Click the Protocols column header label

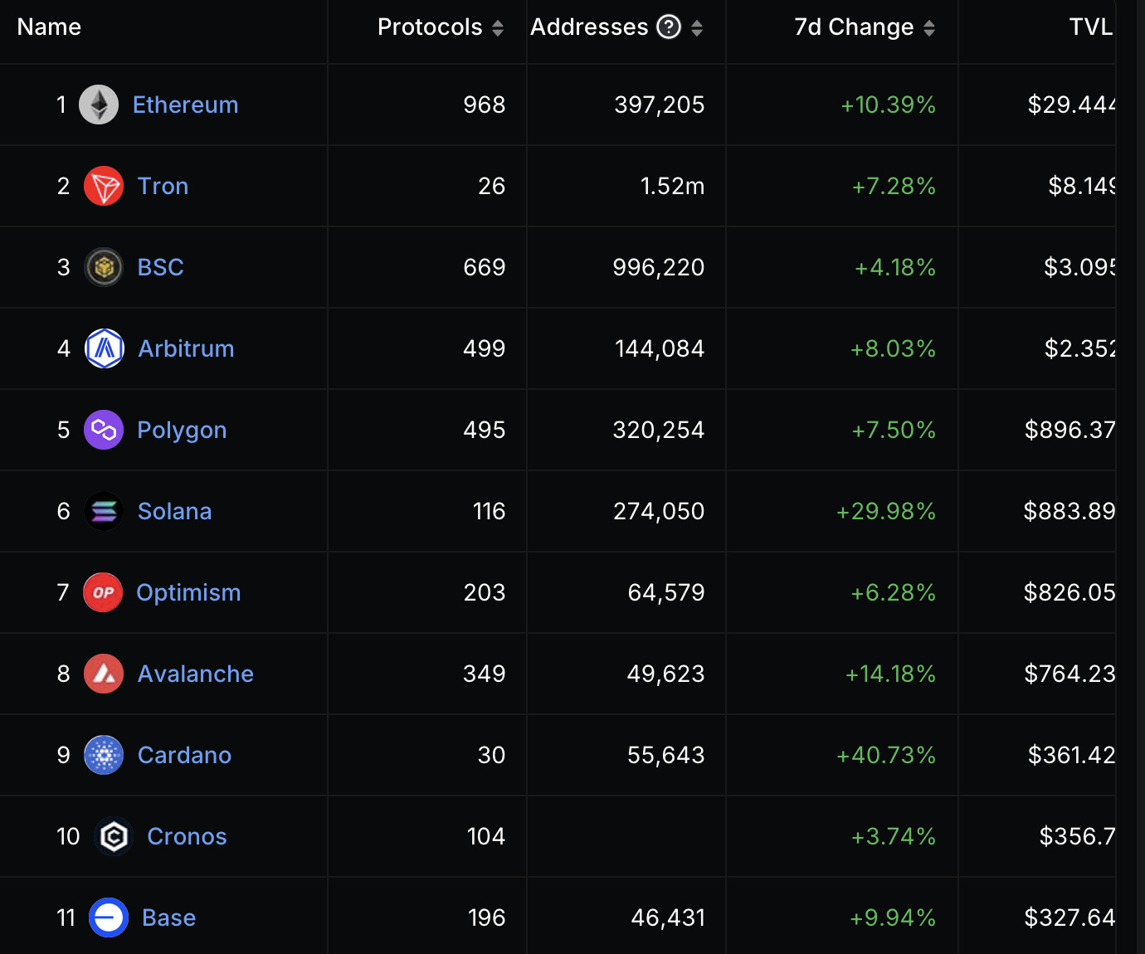pos(430,27)
